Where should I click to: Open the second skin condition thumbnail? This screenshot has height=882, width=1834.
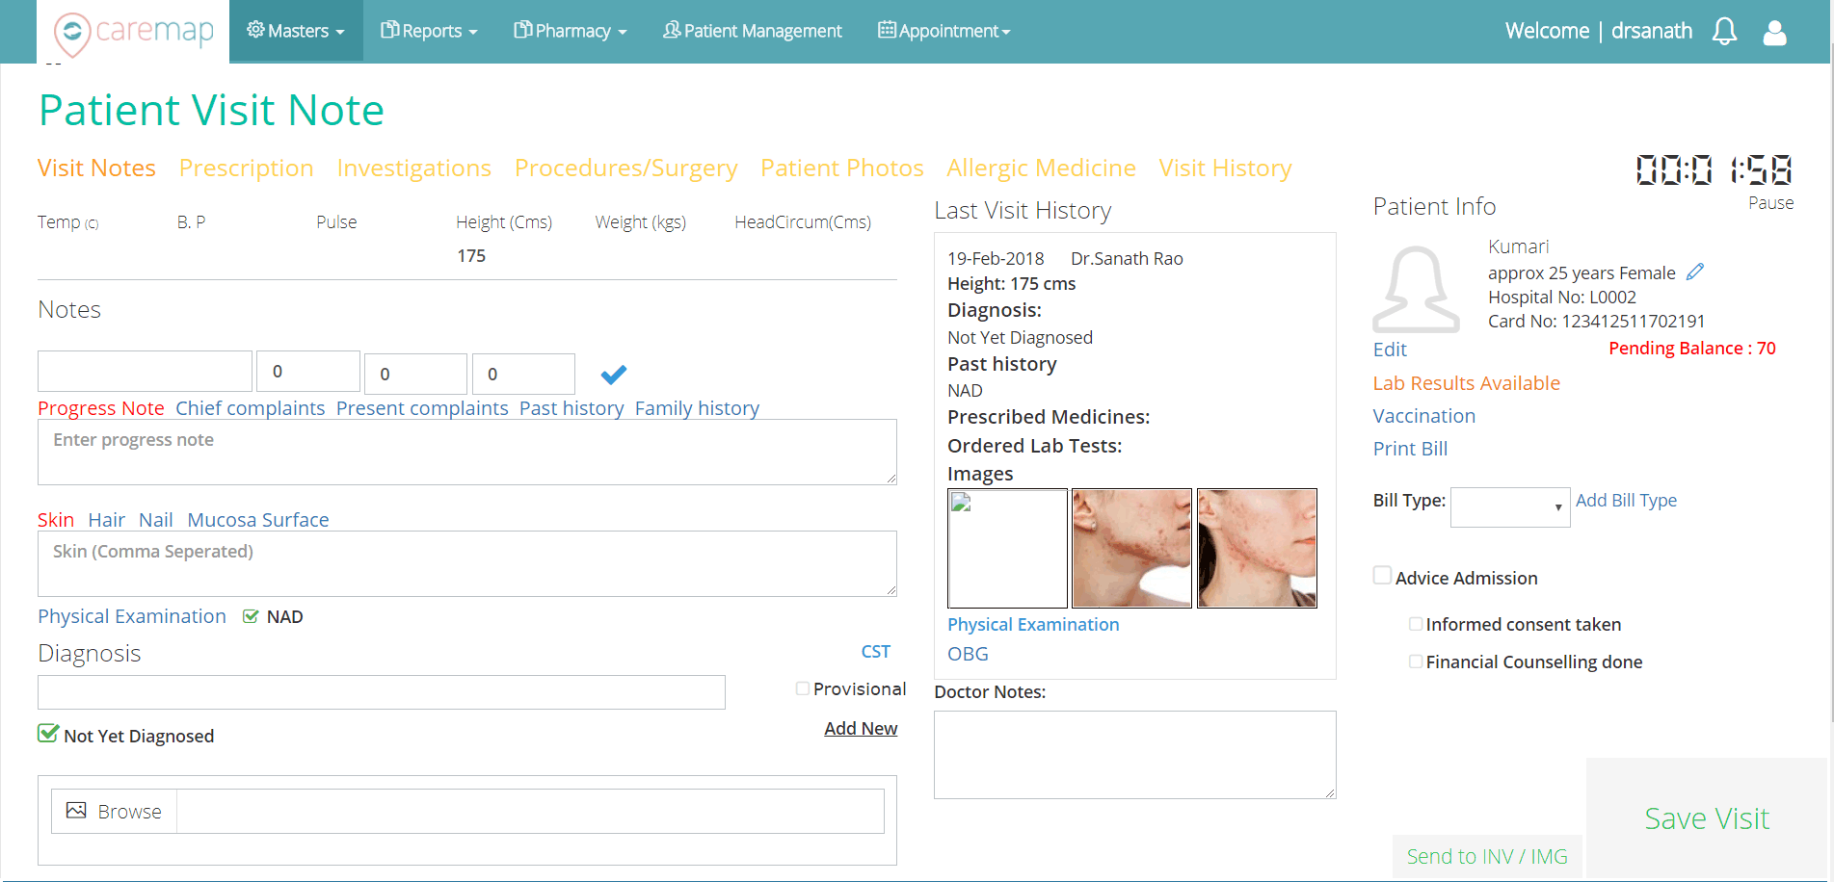[x=1130, y=548]
